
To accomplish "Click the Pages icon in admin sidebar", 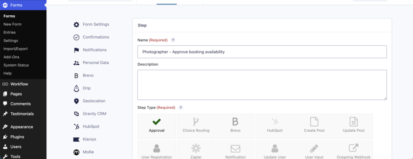I will coord(5,94).
